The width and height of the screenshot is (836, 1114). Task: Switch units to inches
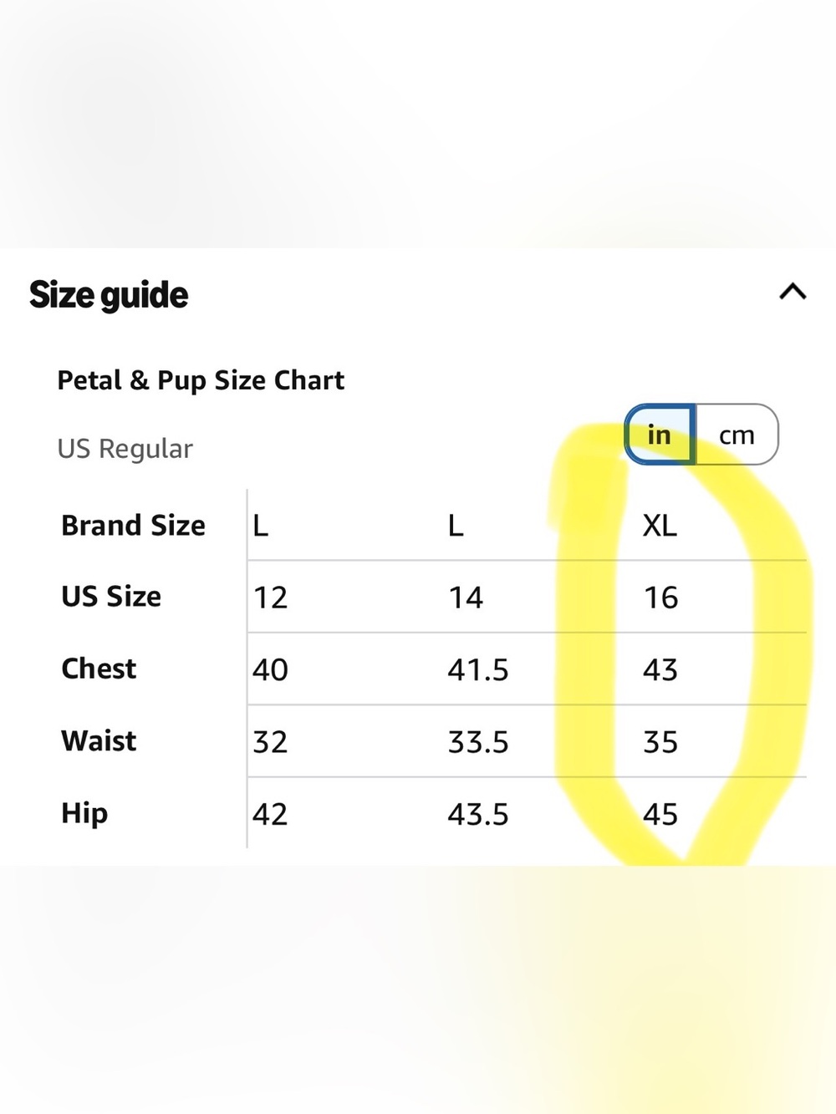tap(660, 435)
